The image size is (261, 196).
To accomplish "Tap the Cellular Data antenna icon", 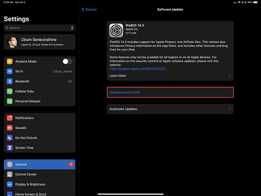I will pos(10,91).
